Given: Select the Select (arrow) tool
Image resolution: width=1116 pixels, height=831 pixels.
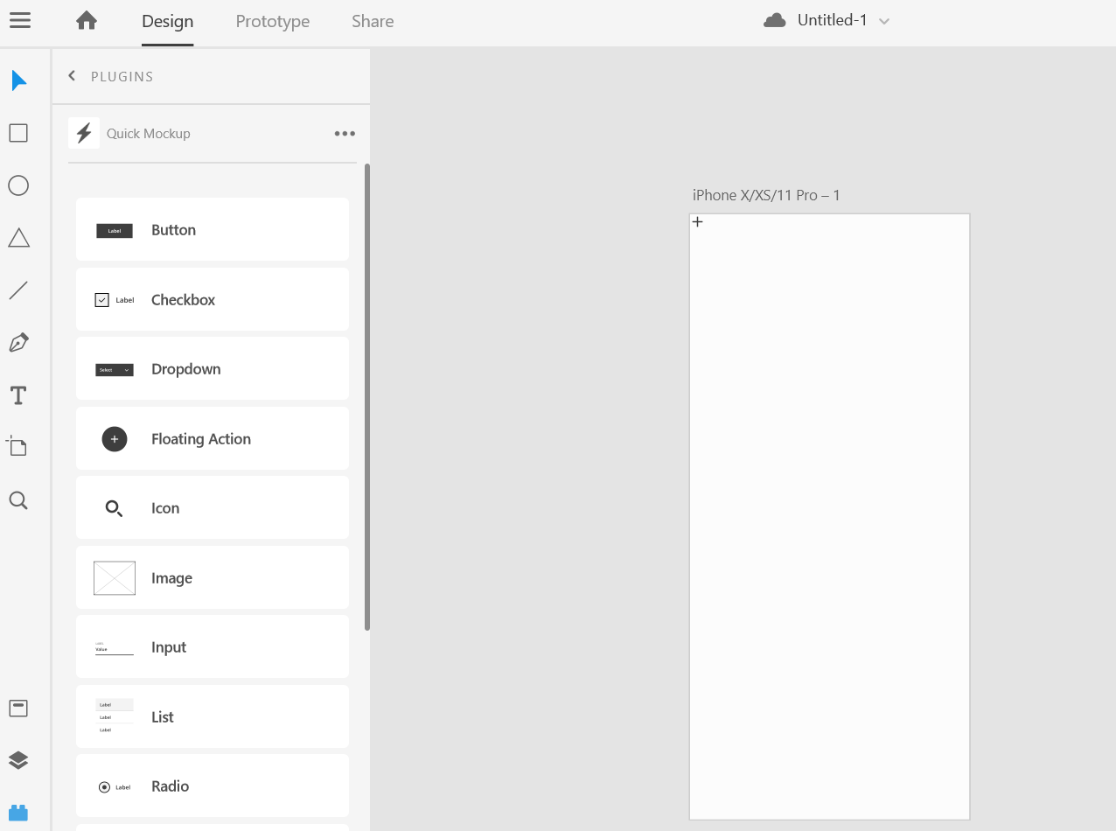Looking at the screenshot, I should click(x=18, y=80).
